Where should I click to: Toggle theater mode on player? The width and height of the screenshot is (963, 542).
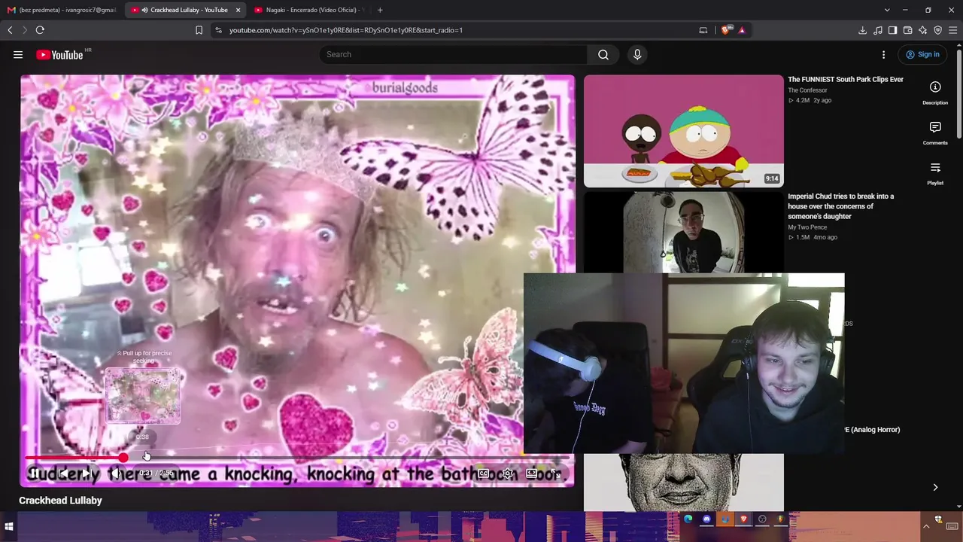[532, 473]
